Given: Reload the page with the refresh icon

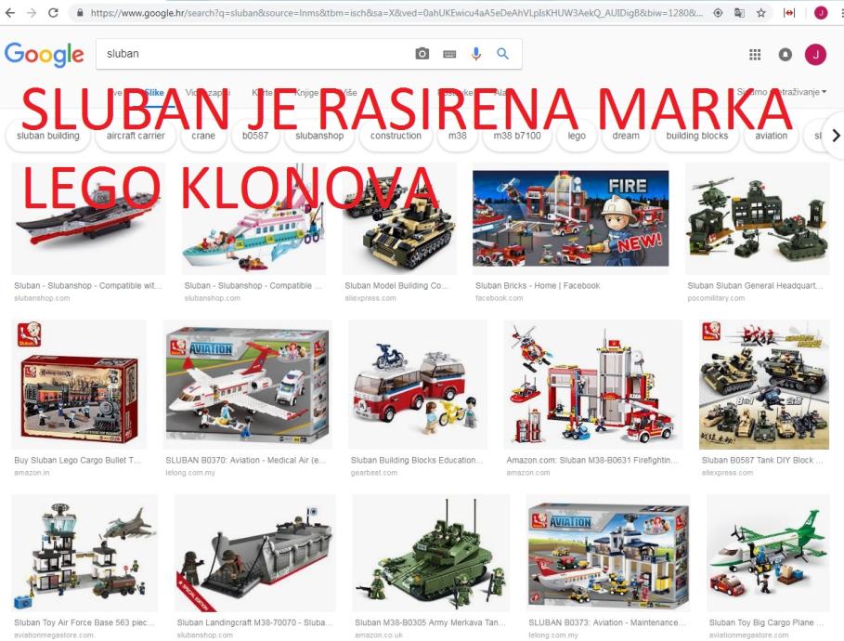Looking at the screenshot, I should pos(53,12).
